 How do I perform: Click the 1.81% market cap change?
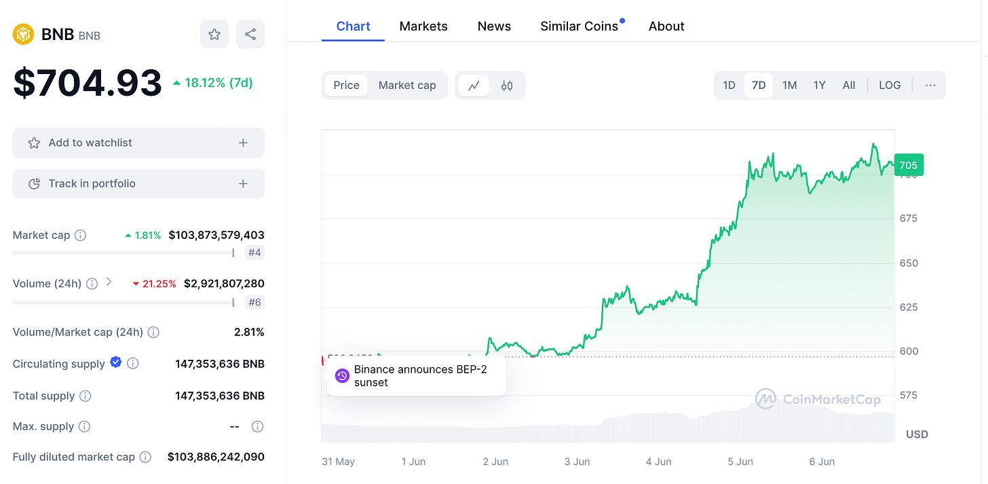[142, 236]
